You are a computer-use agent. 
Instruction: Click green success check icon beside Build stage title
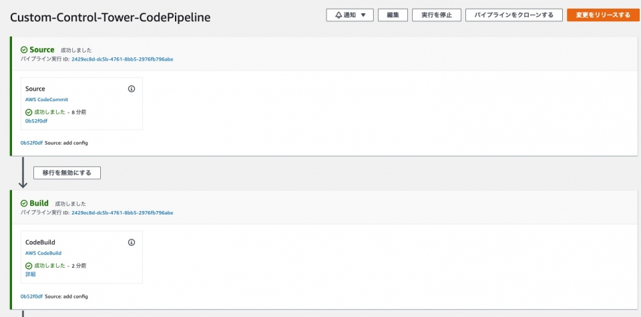pos(24,203)
